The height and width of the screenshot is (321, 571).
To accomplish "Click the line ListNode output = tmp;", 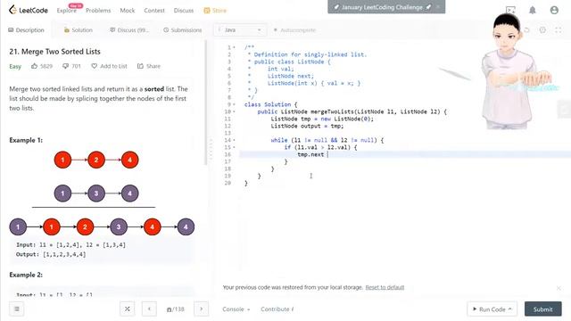I will [307, 126].
